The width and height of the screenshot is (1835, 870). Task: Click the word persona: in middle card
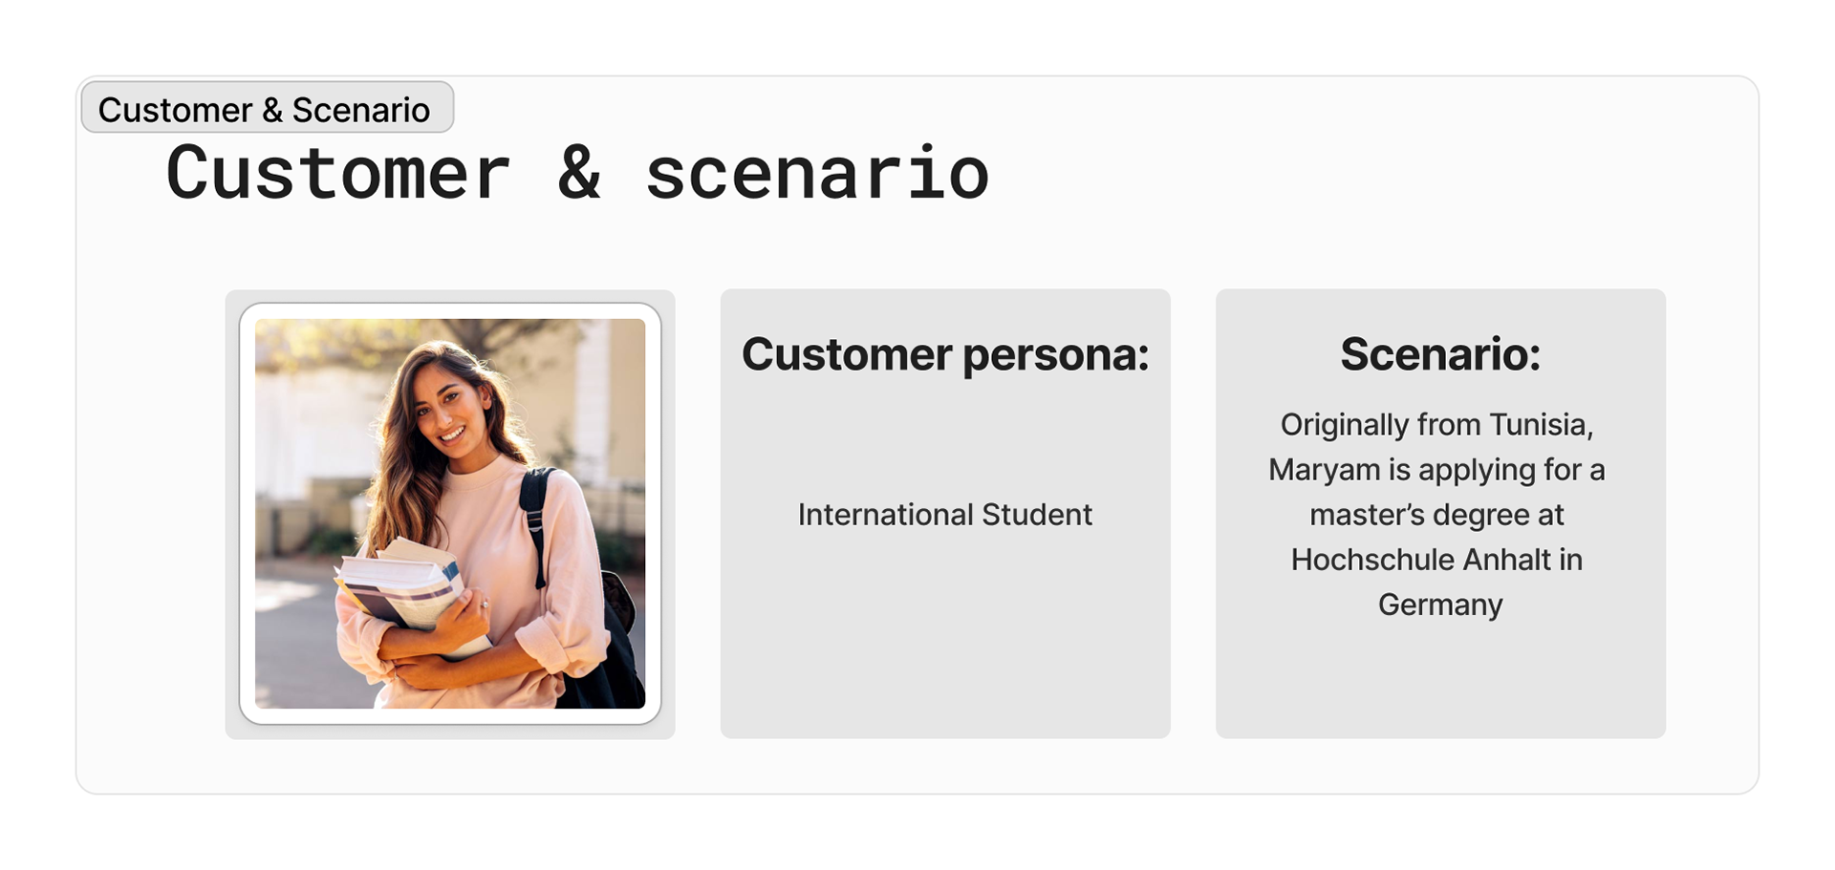1056,356
